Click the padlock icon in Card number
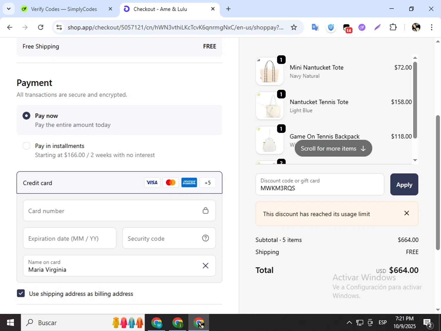 pos(206,210)
